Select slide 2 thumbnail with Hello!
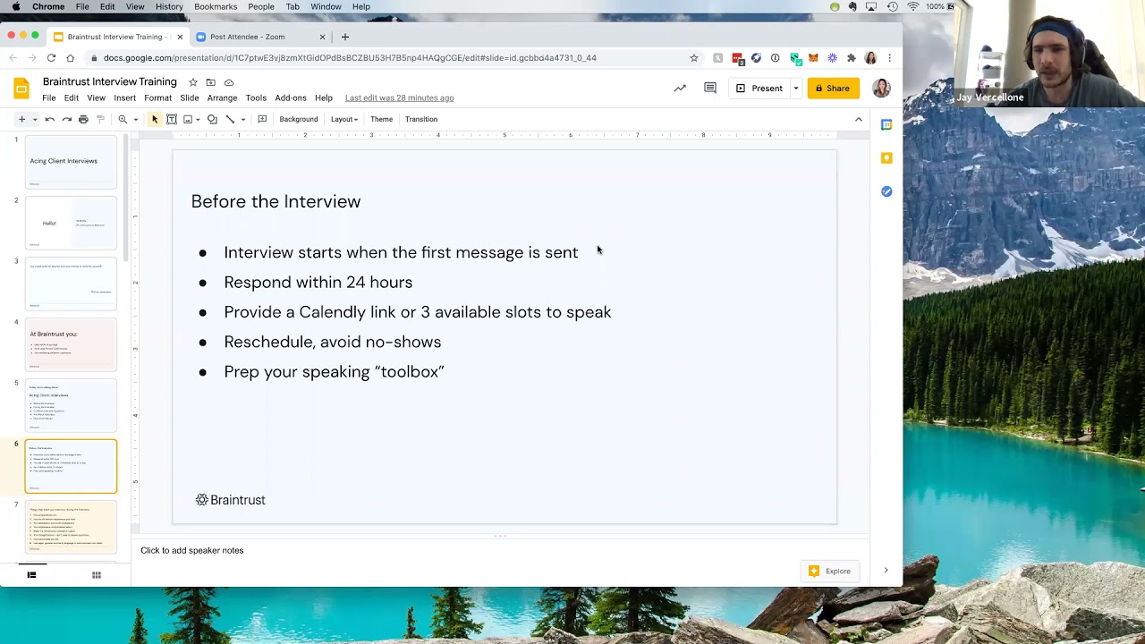This screenshot has width=1145, height=644. pos(71,223)
